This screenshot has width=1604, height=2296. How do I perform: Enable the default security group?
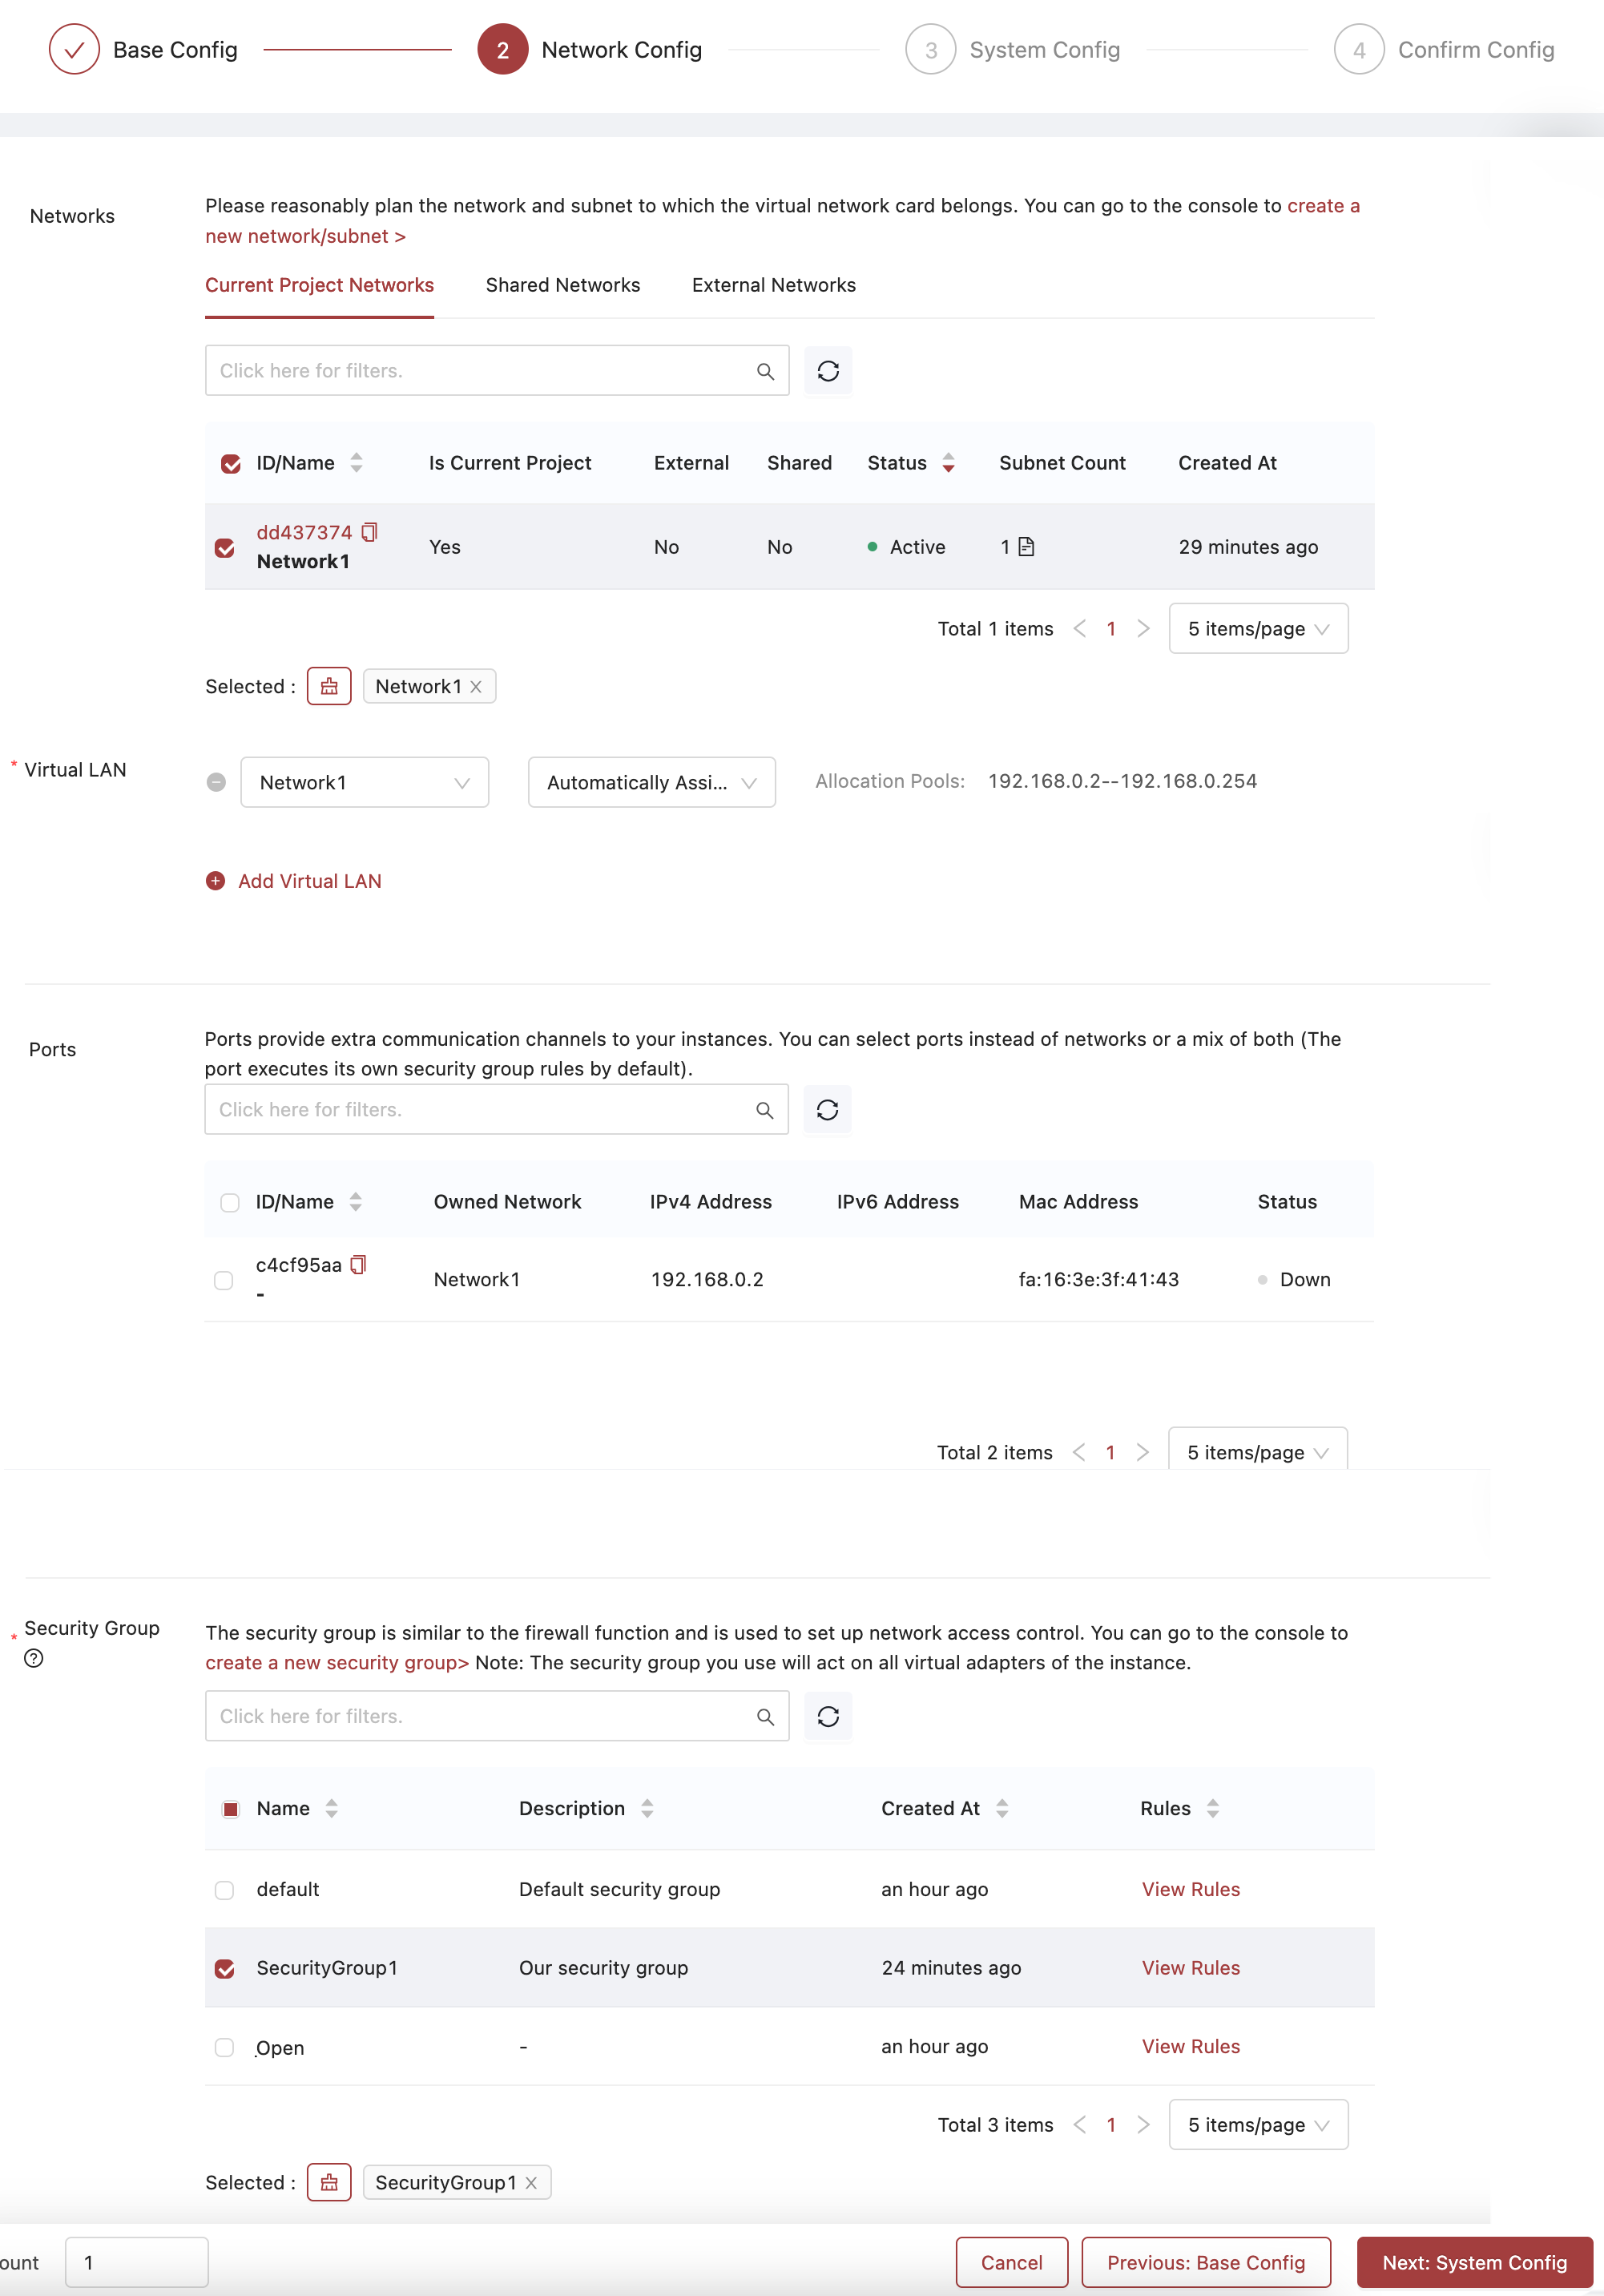tap(224, 1889)
